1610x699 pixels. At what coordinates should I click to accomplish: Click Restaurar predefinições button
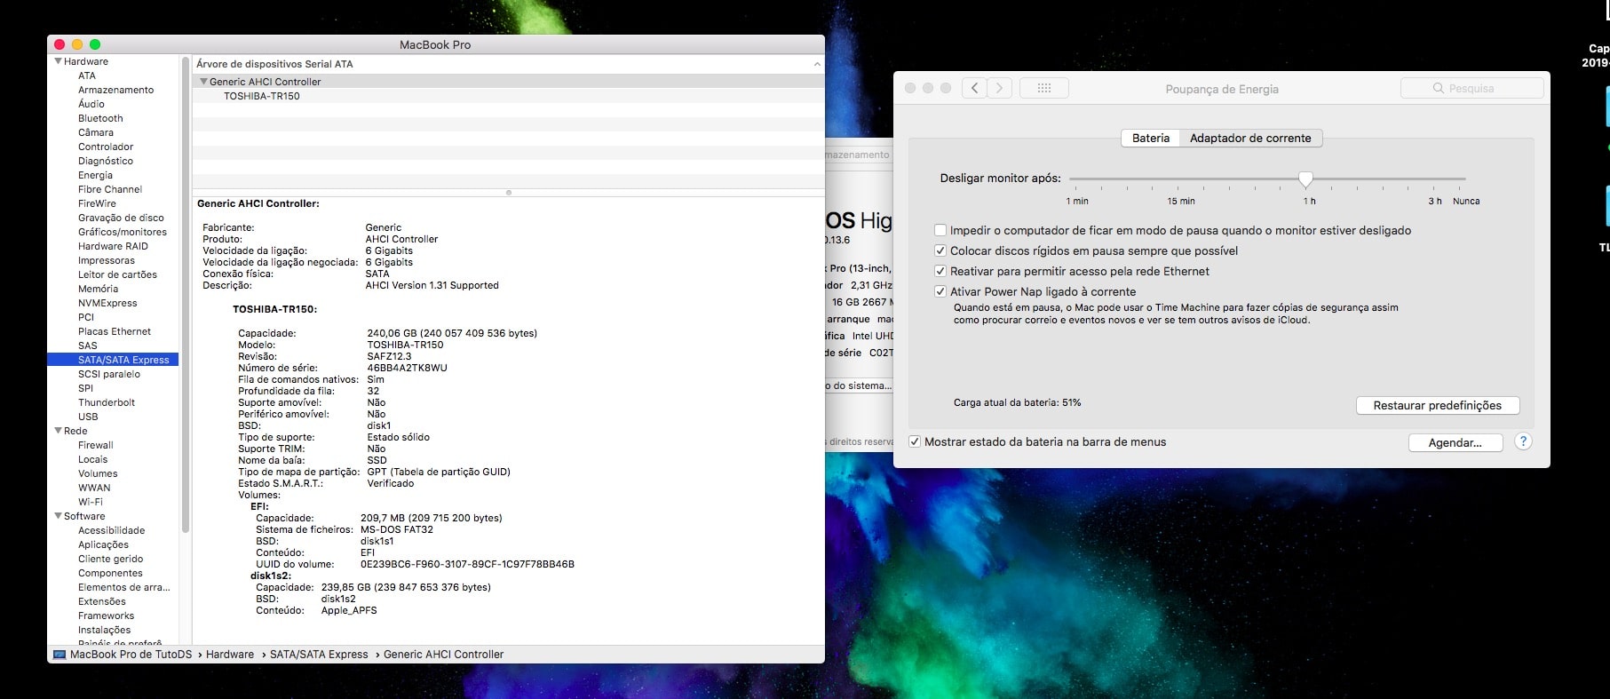[1438, 405]
